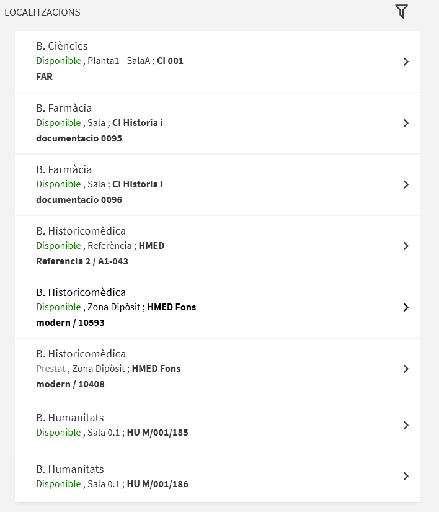439x512 pixels.
Task: Click the LOCALITZACIONS section header
Action: [42, 12]
